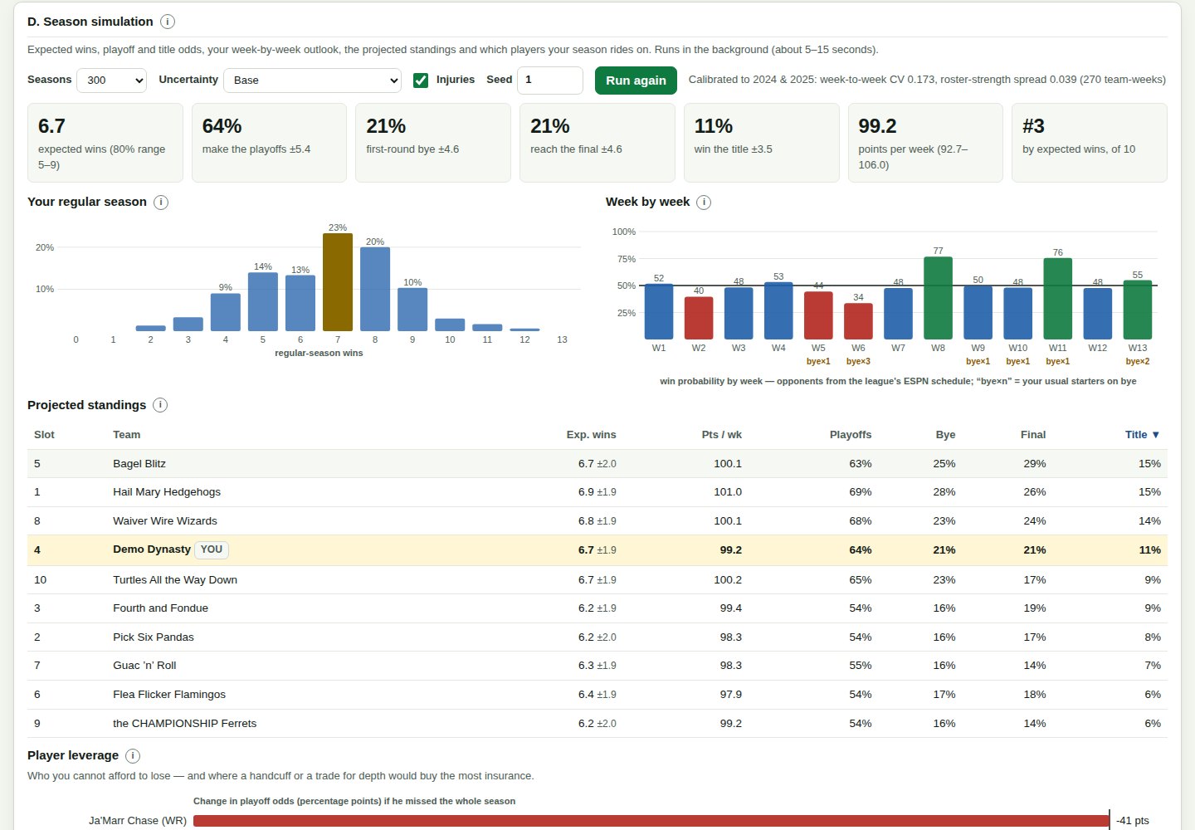The height and width of the screenshot is (830, 1195).
Task: Click the Week by week info icon
Action: tap(704, 203)
